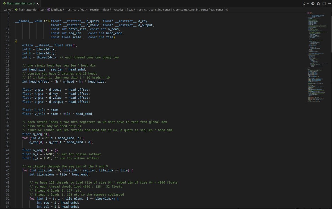Click the '__global__' keyword

point(24,21)
